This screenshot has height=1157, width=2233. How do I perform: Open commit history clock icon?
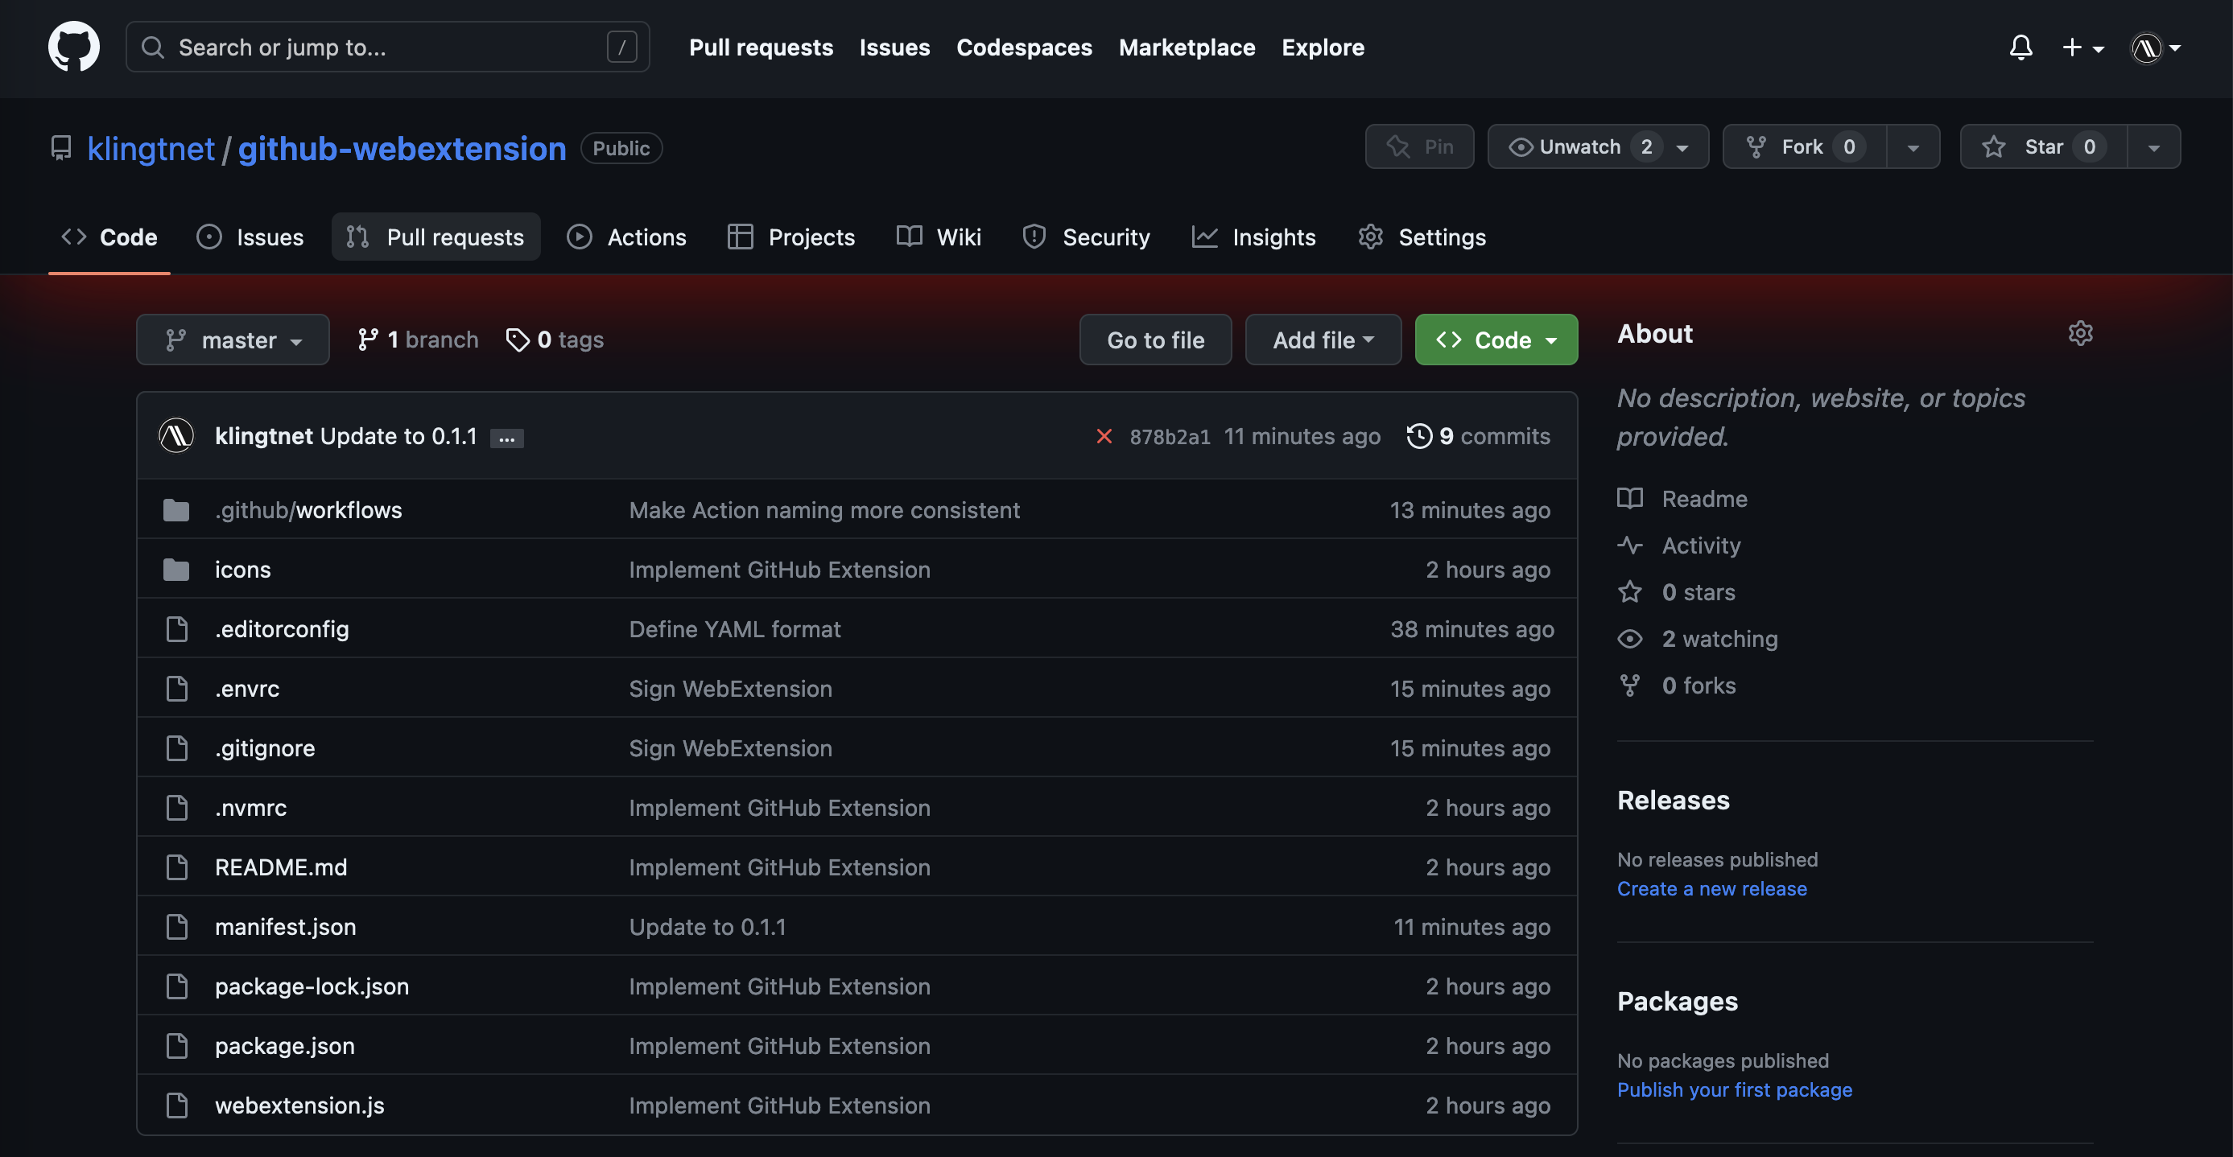(1419, 436)
